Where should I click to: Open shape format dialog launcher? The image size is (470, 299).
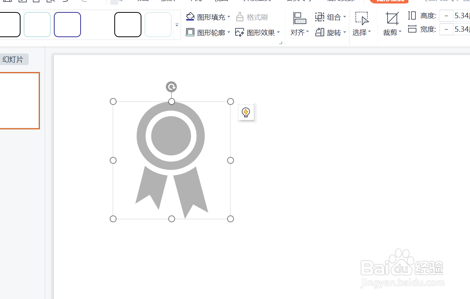click(281, 43)
